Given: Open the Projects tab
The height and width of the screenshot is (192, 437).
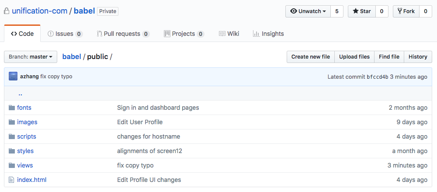Looking at the screenshot, I should tap(184, 34).
